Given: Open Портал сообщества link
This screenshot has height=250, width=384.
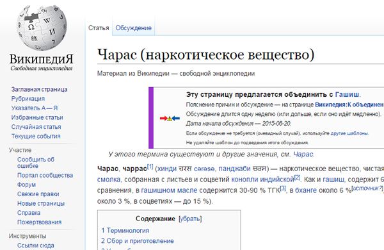Looking at the screenshot, I should [x=45, y=175].
